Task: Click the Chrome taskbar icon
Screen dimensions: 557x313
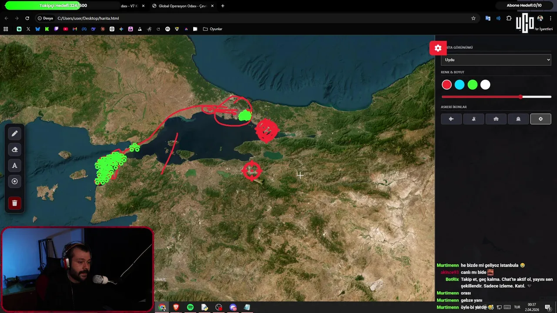Action: pos(162,307)
